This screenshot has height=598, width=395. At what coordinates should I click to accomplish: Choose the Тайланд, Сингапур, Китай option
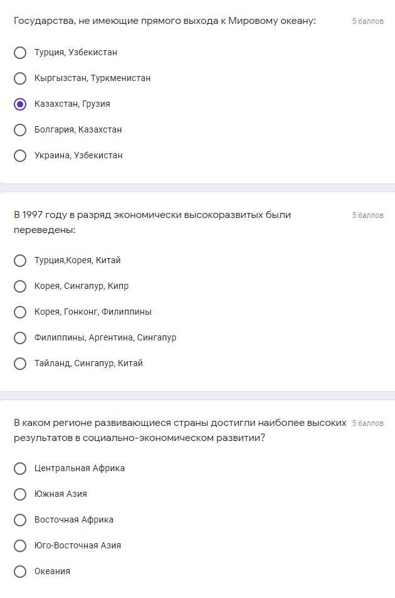[x=20, y=364]
